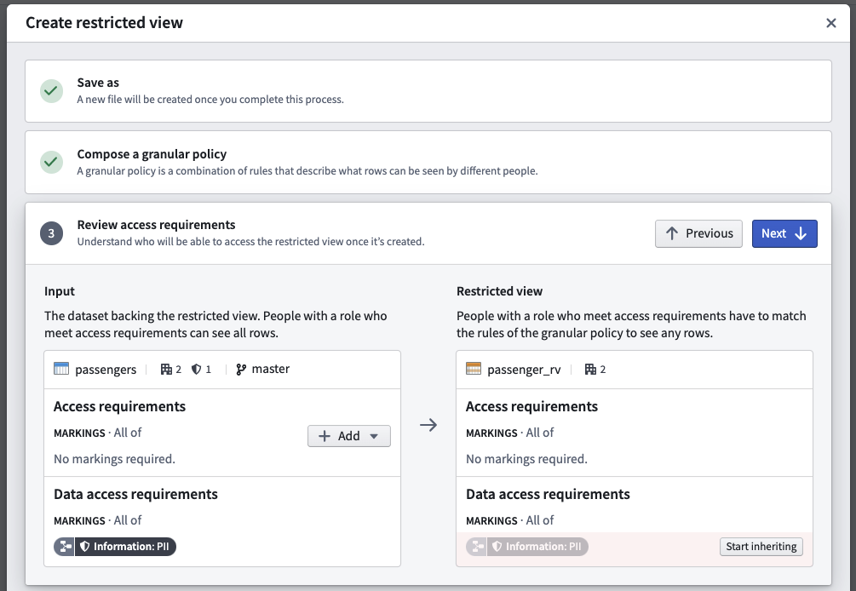
Task: Close the Create restricted view dialog
Action: tap(831, 23)
